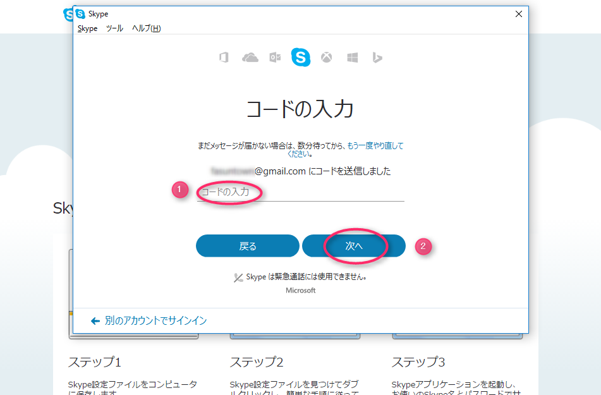Screen dimensions: 601x395
Task: Click the Office icon in service row
Action: click(x=224, y=58)
